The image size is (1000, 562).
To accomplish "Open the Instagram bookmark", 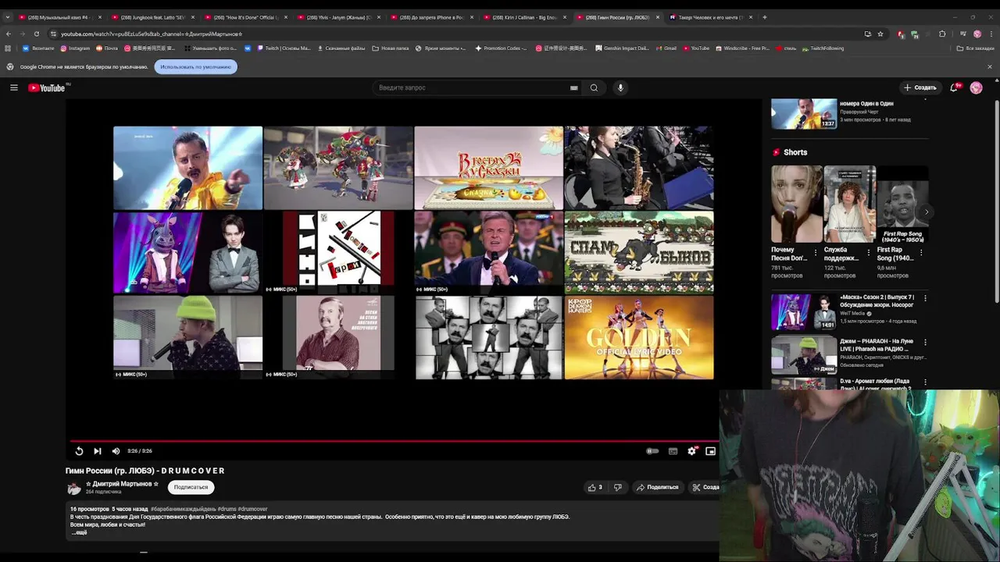I will pos(75,48).
